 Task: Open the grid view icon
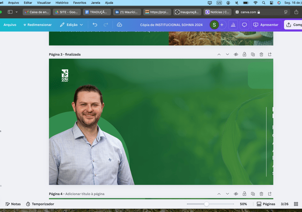(x=296, y=204)
